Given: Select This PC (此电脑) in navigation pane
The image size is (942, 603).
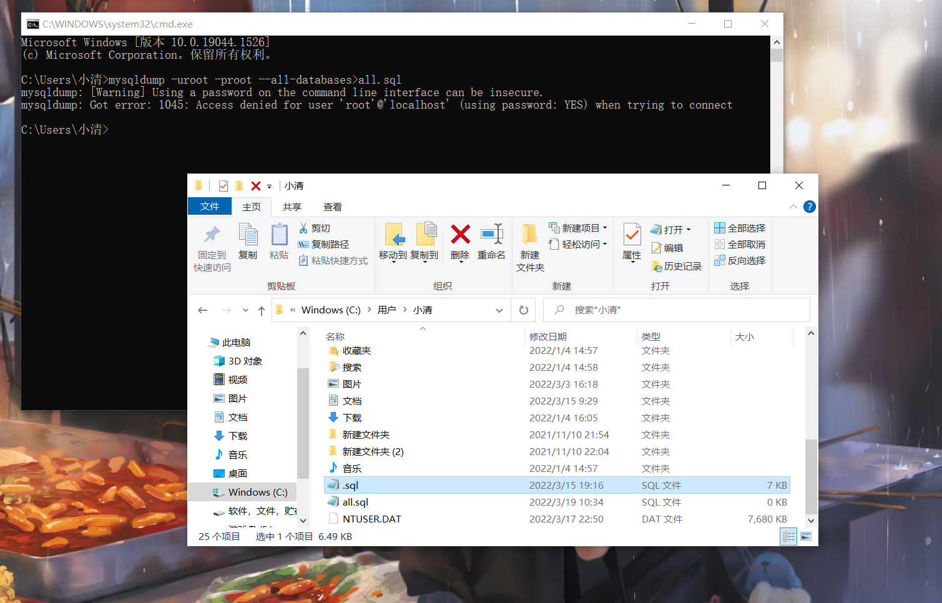Looking at the screenshot, I should point(230,343).
